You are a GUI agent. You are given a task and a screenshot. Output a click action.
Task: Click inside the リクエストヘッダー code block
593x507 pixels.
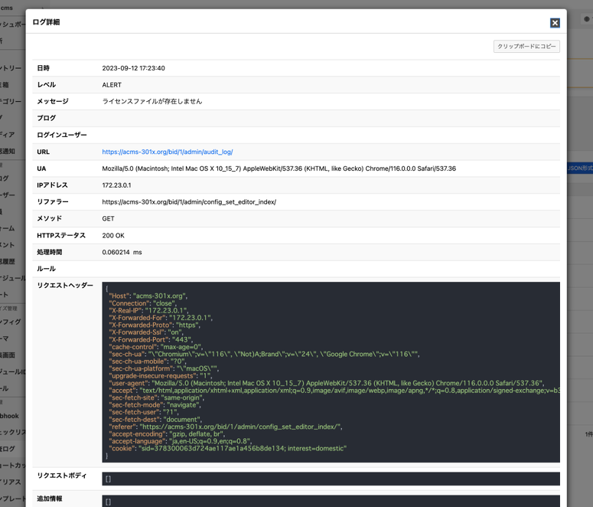pos(331,371)
